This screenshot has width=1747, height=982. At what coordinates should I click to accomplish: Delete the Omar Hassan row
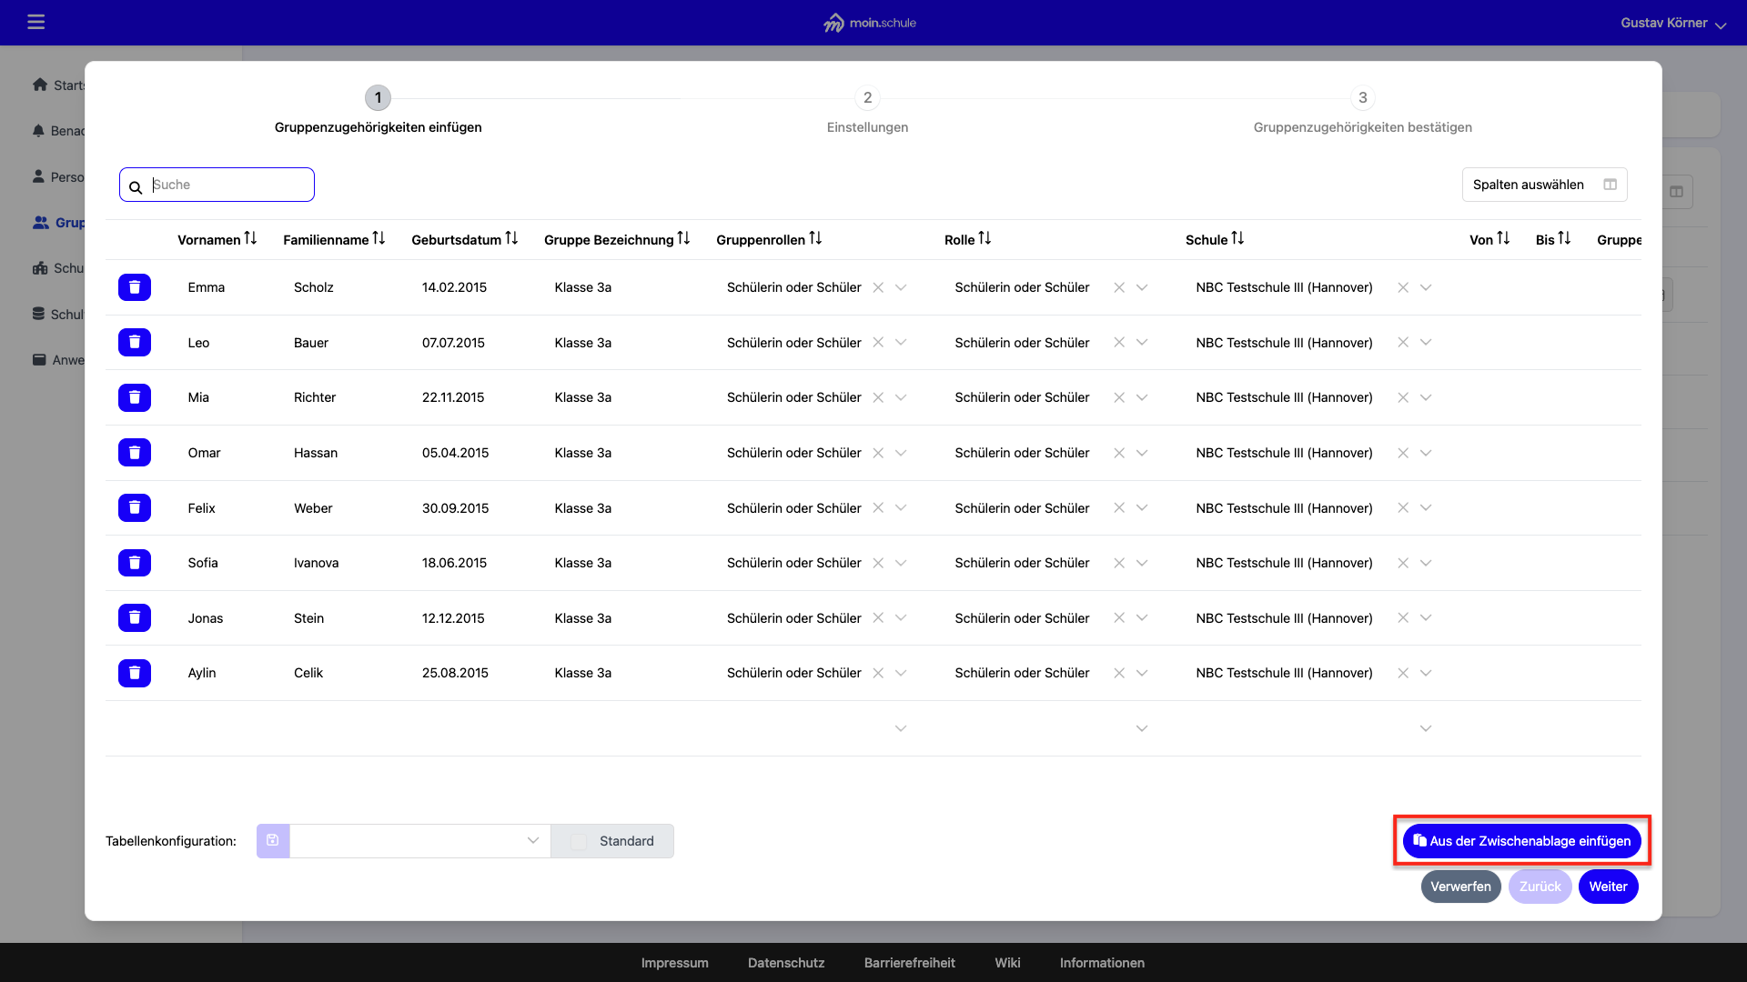pyautogui.click(x=135, y=453)
